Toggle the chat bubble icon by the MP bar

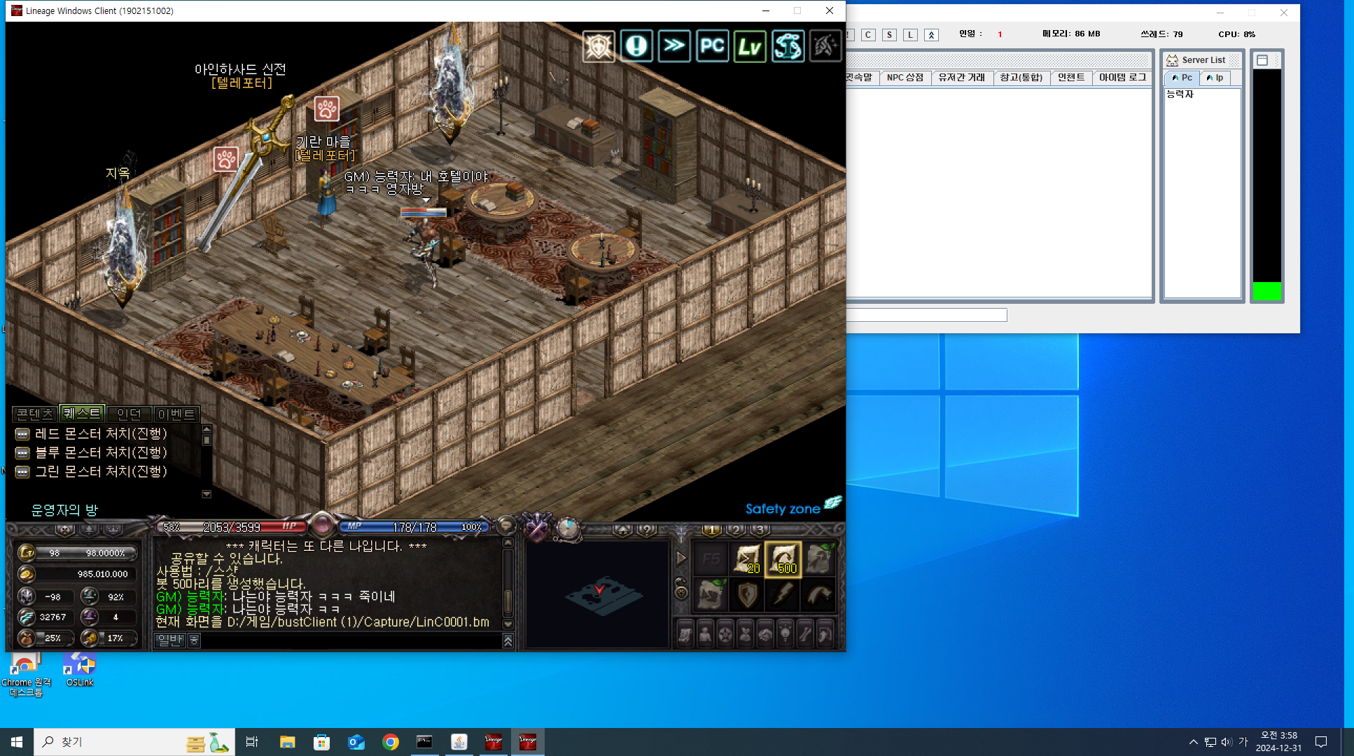[x=505, y=526]
